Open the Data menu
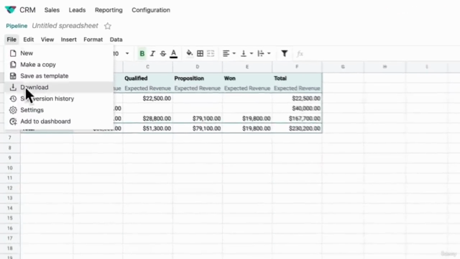 [x=116, y=40]
